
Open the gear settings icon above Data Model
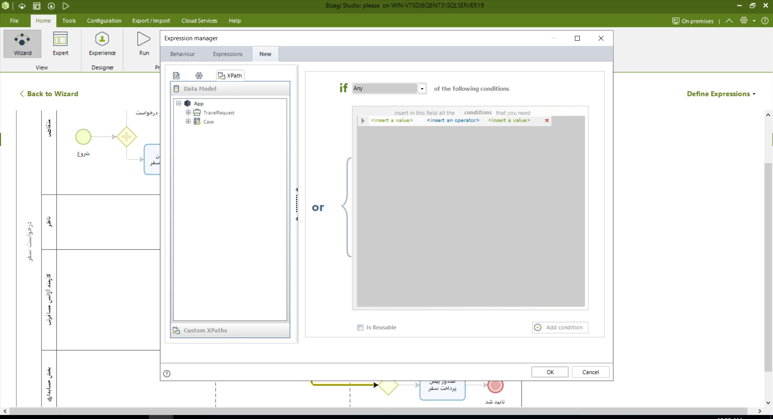199,75
